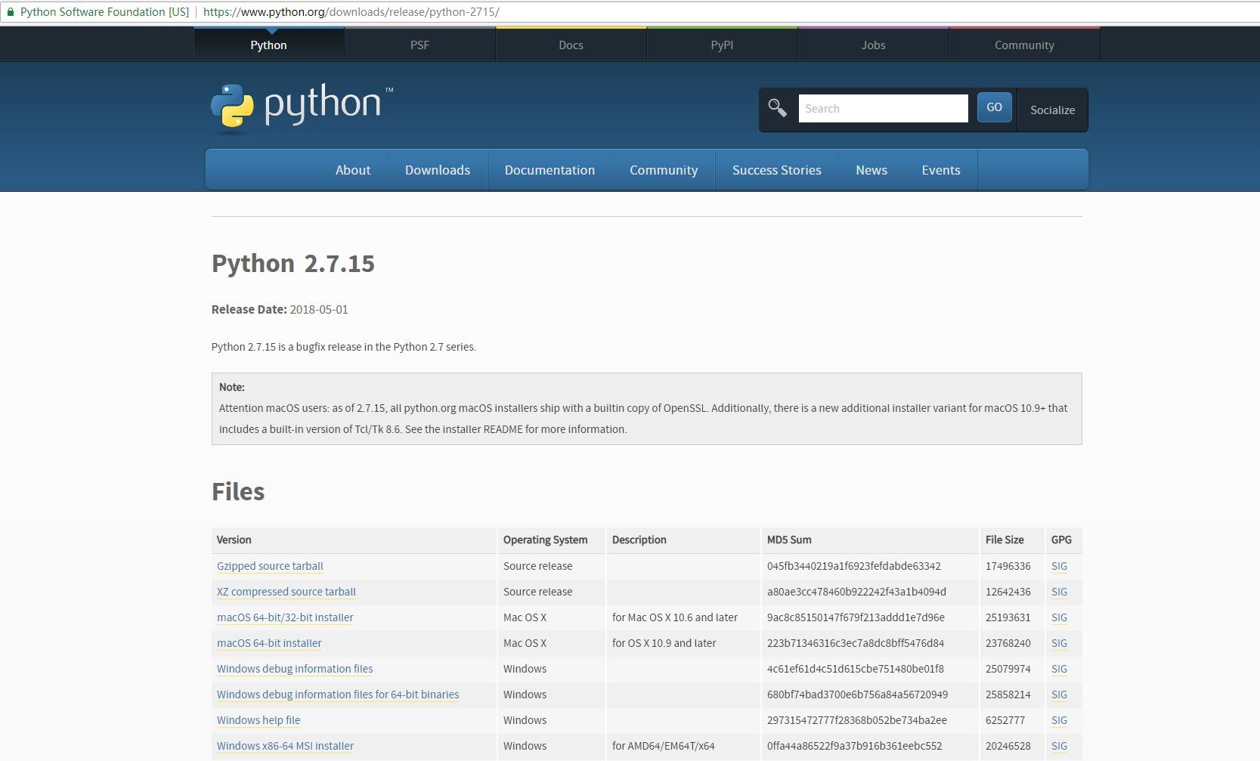The height and width of the screenshot is (761, 1260).
Task: Click MD5 sum a80ae3cc478460b922242f43a1b4094d
Action: click(x=856, y=592)
